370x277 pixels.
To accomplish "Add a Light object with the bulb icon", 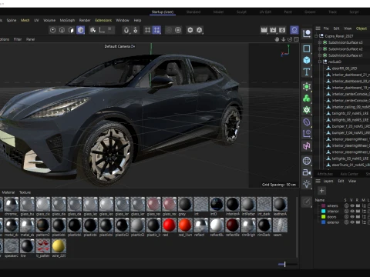I will [307, 184].
